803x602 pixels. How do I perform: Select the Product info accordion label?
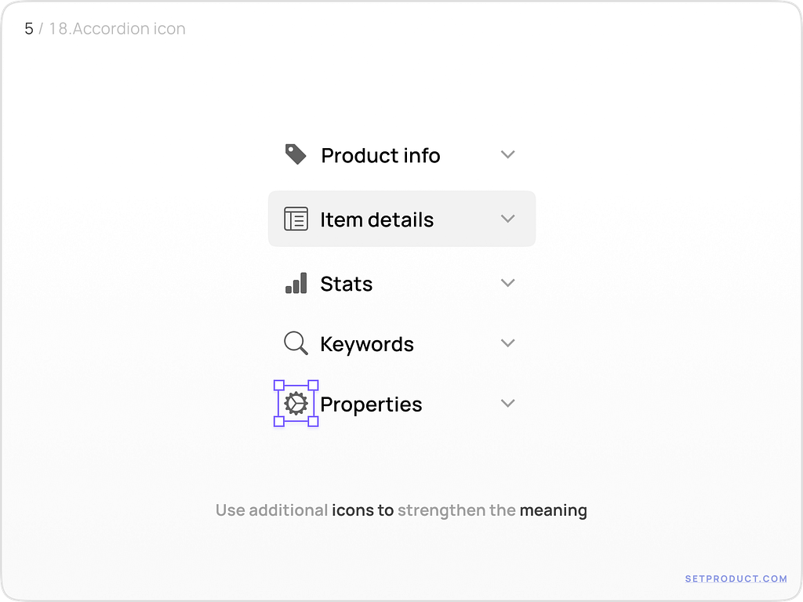tap(380, 155)
